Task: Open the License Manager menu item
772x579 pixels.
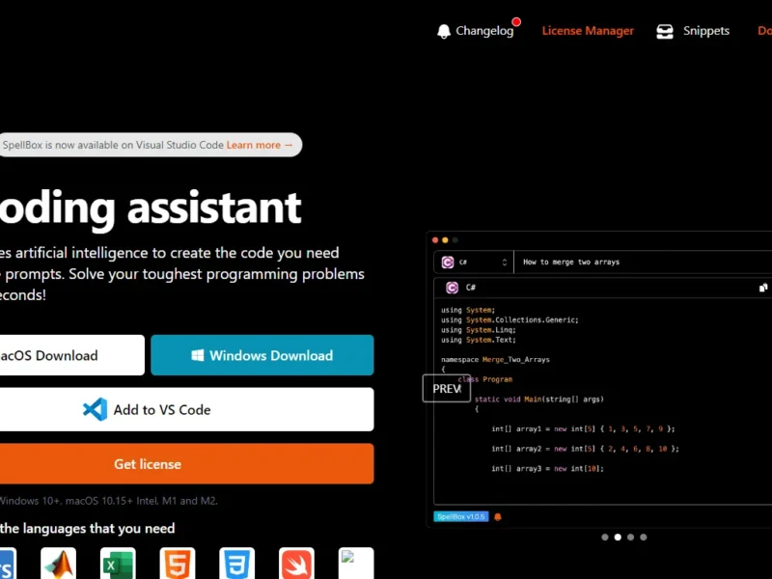Action: coord(588,31)
